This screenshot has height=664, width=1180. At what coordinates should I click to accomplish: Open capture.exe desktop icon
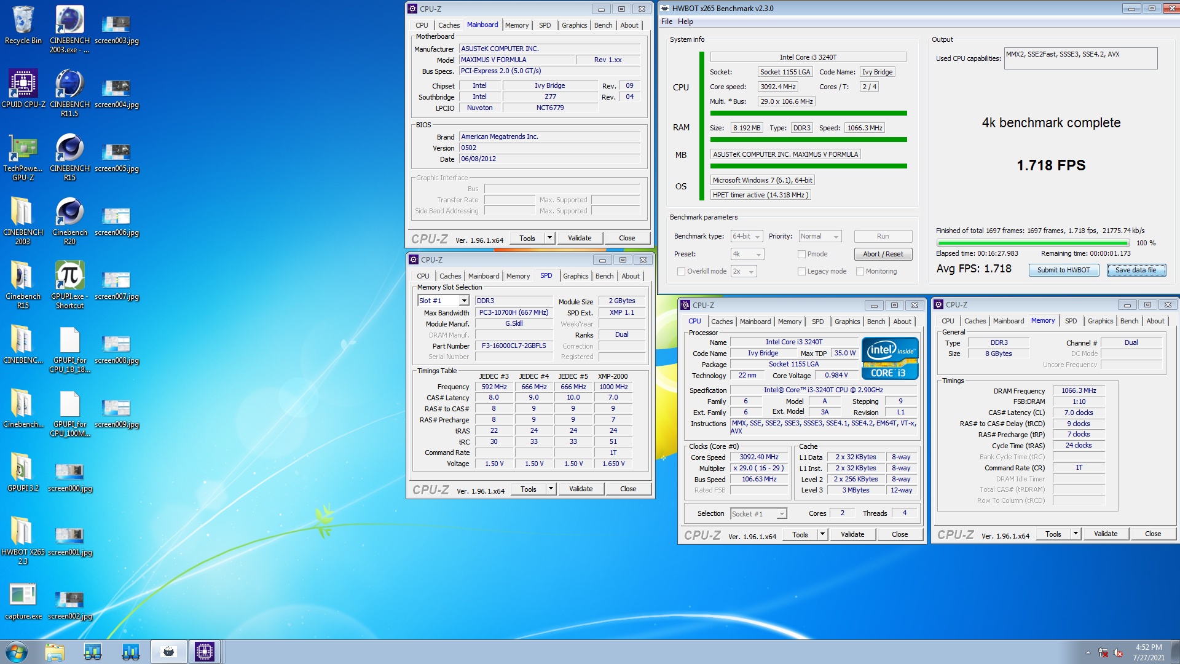(x=23, y=601)
